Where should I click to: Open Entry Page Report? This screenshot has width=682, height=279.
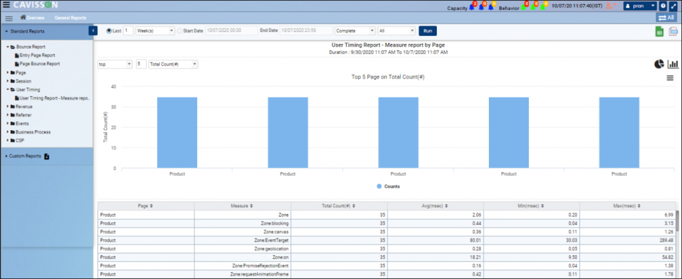click(37, 55)
